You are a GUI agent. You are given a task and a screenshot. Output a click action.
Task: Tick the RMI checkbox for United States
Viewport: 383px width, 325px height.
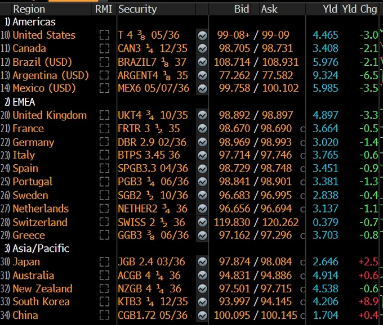104,35
